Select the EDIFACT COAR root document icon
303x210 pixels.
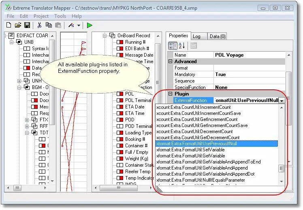pos(11,36)
